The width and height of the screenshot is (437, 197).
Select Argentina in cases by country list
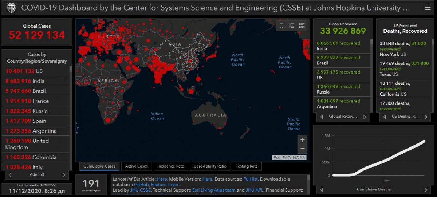pos(36,131)
